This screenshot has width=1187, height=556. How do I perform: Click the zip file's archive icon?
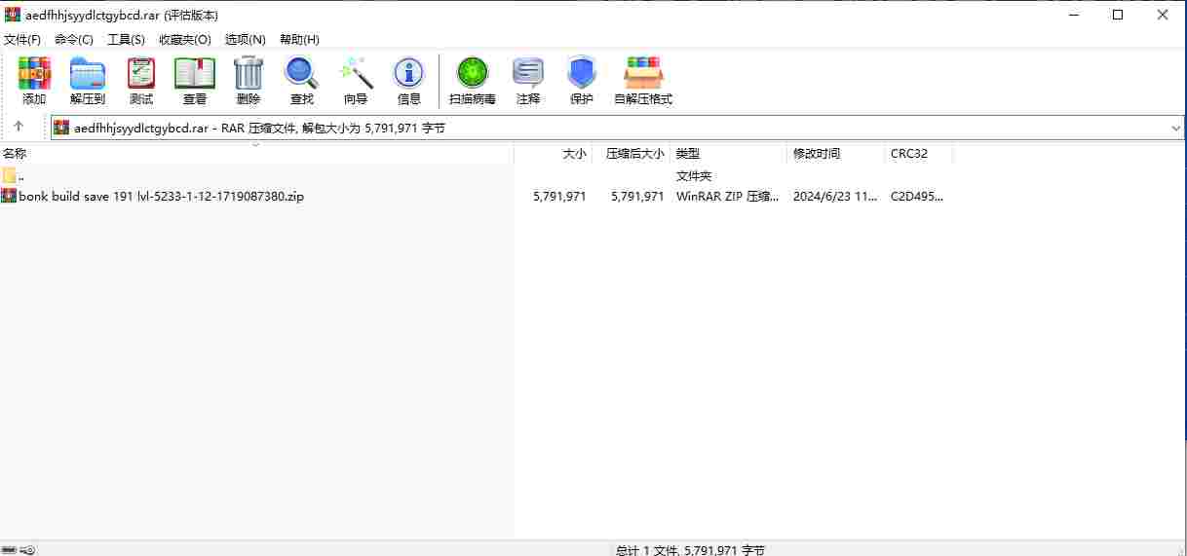tap(9, 196)
